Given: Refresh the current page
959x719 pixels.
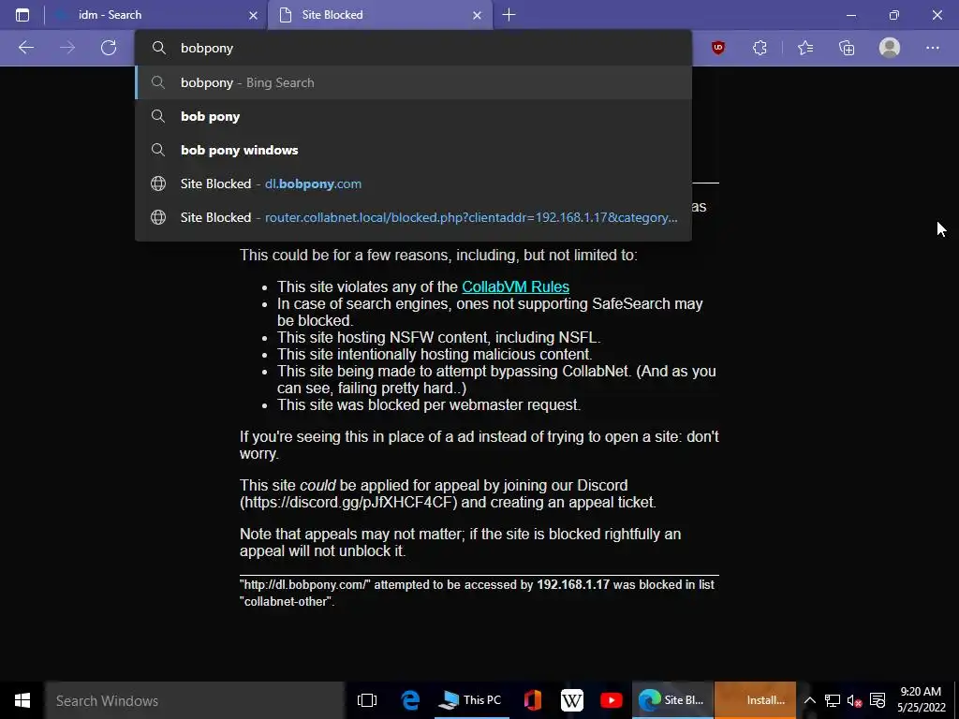Looking at the screenshot, I should [x=109, y=48].
